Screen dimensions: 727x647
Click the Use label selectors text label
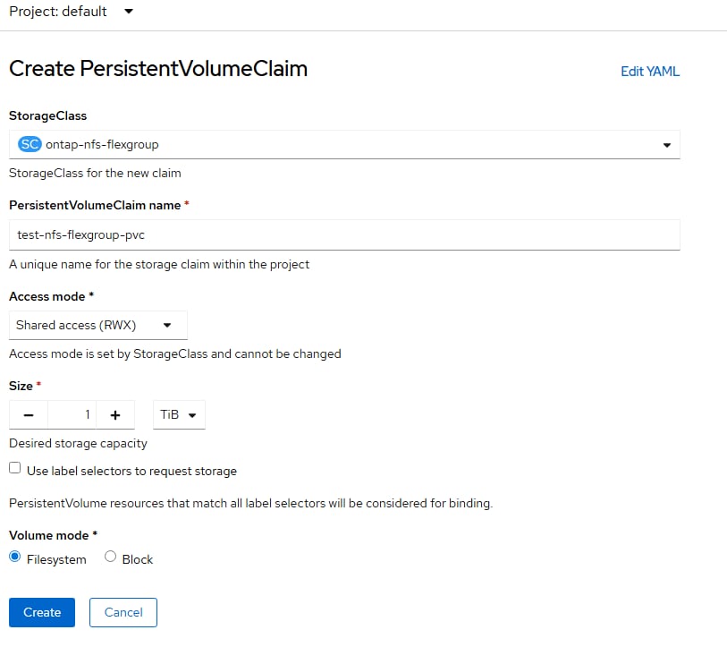click(131, 471)
